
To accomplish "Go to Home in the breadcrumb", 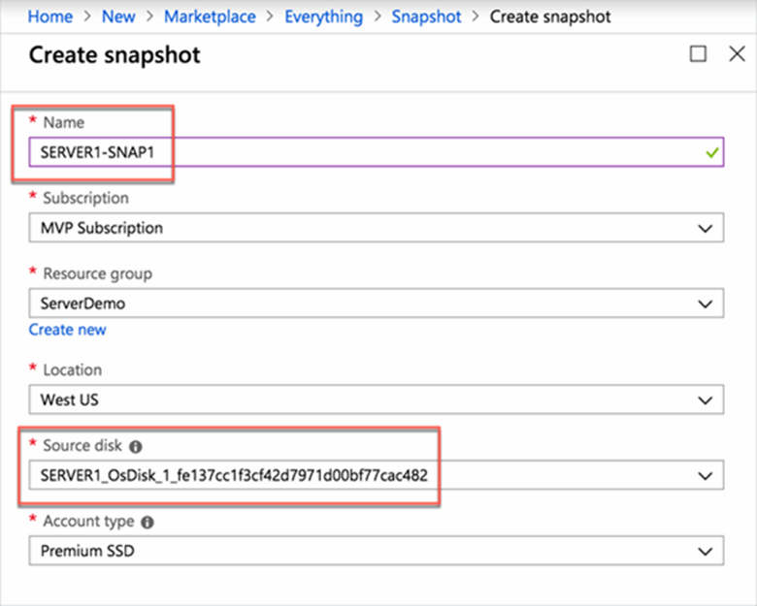I will [x=50, y=16].
